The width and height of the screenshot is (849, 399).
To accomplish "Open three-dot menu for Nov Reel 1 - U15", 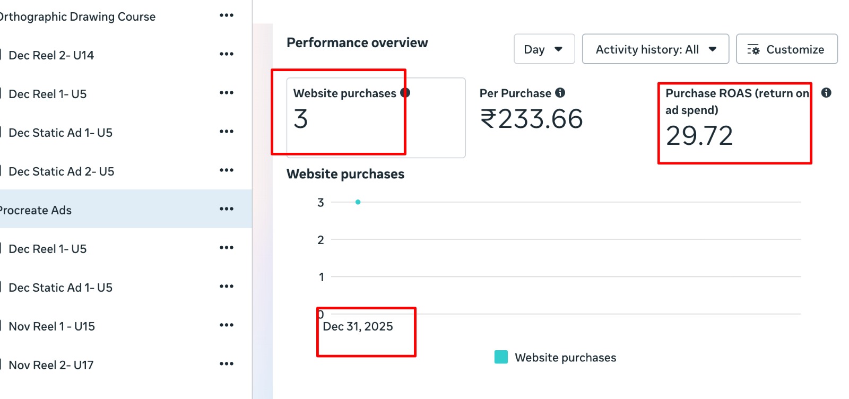I will click(227, 325).
